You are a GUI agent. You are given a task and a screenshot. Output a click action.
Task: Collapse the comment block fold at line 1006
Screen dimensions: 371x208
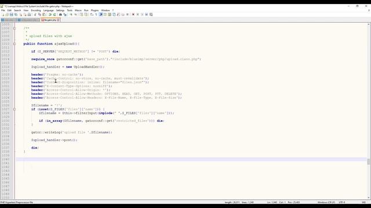(x=14, y=28)
